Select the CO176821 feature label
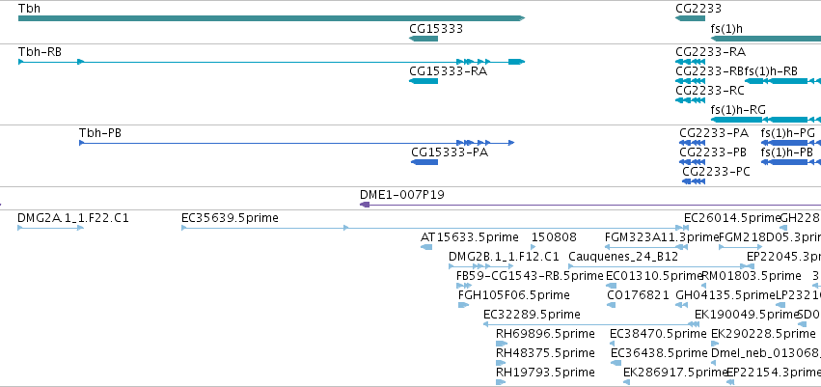 click(x=639, y=295)
